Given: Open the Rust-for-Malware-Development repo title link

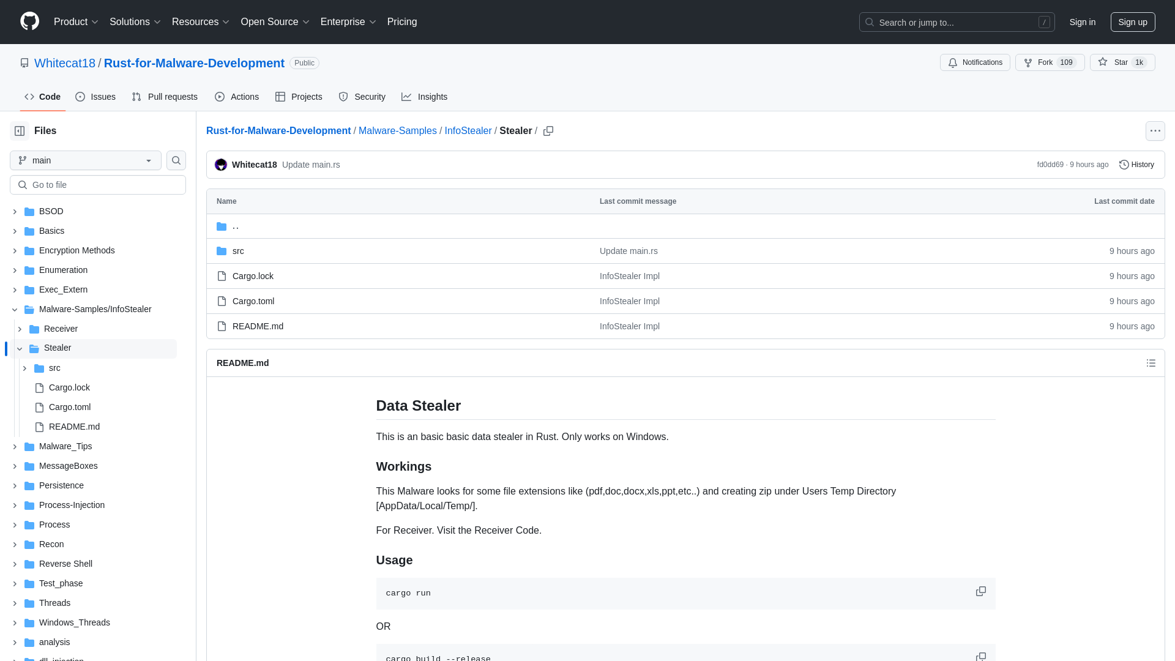Looking at the screenshot, I should coord(194,63).
